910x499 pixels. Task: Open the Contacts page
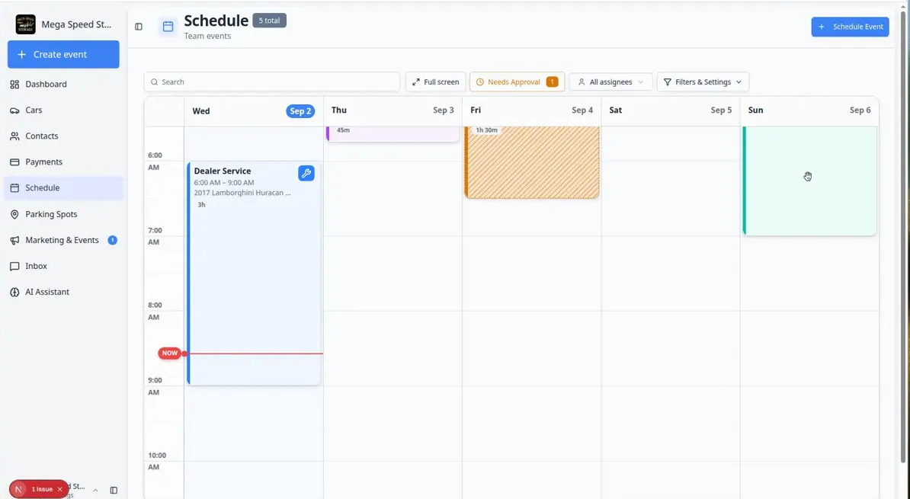pyautogui.click(x=63, y=136)
